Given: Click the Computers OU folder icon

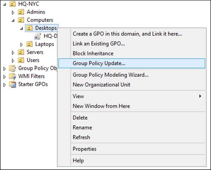Looking at the screenshot, I should point(21,20).
